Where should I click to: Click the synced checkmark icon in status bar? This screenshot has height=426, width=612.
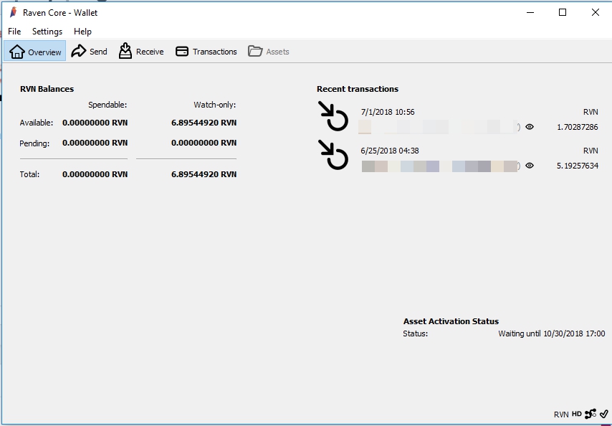(x=604, y=414)
